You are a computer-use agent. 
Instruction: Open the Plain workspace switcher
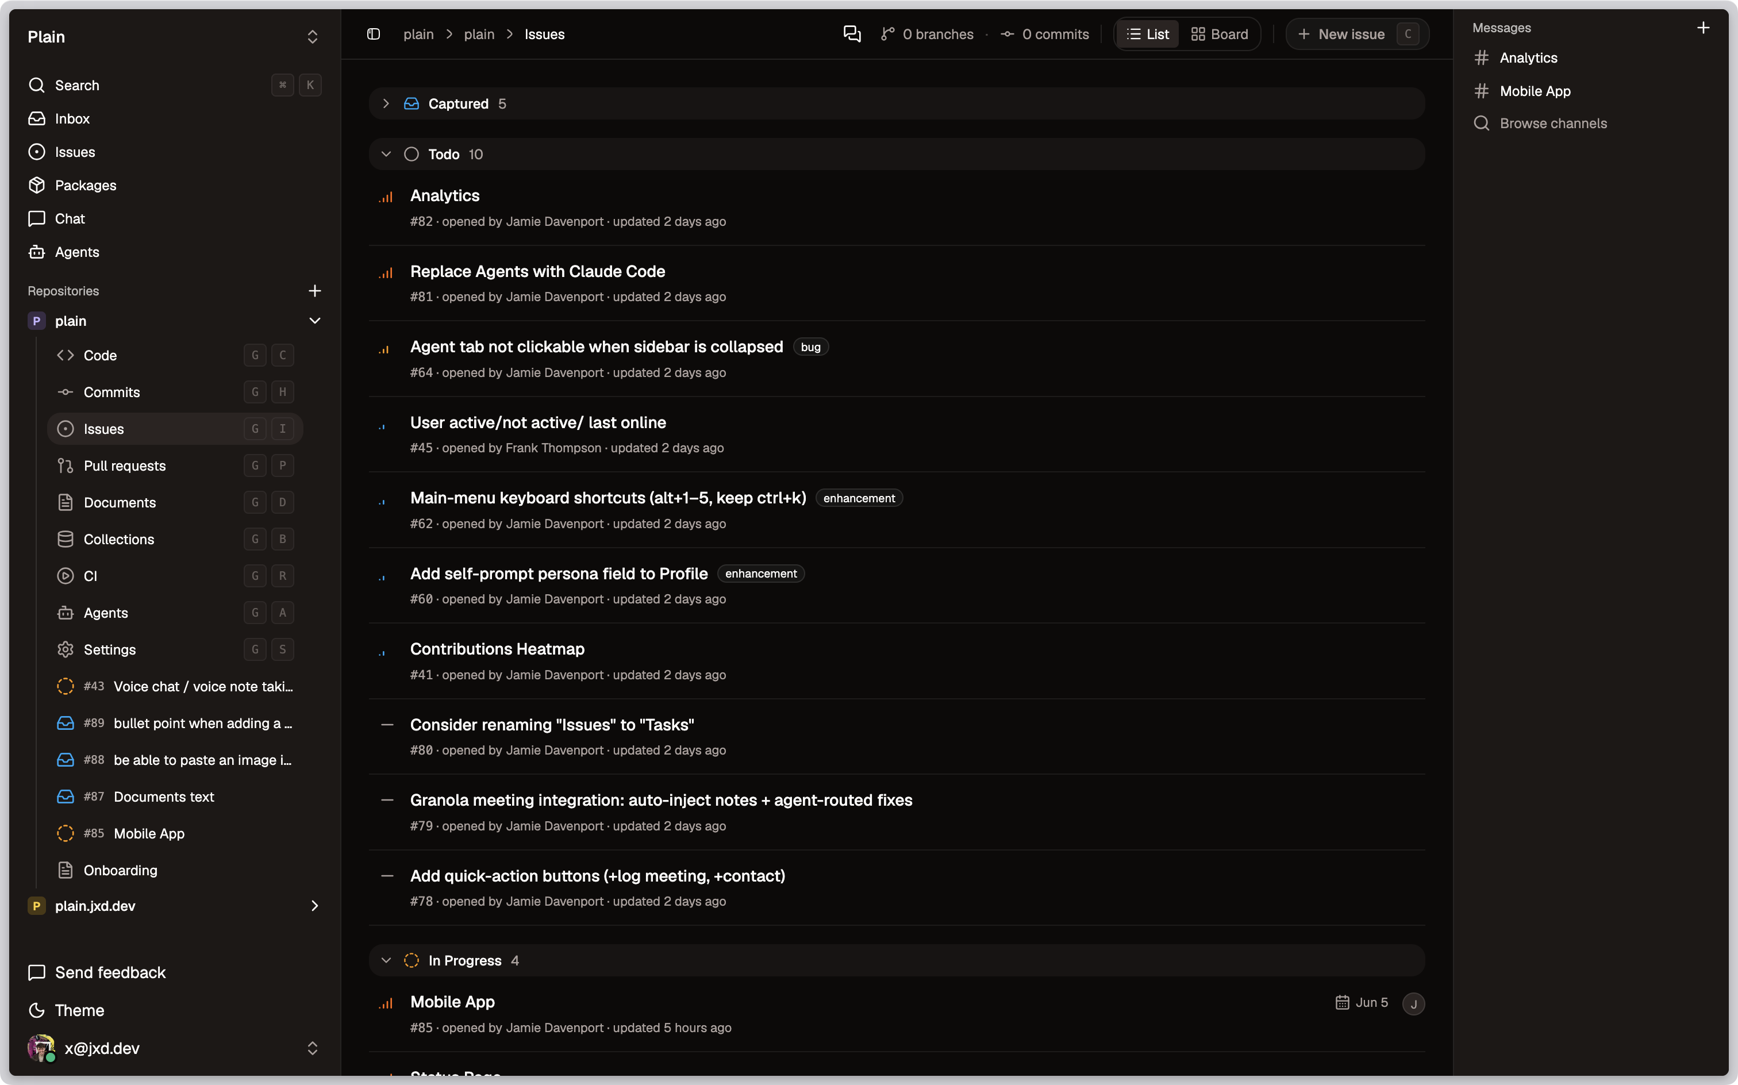point(174,37)
